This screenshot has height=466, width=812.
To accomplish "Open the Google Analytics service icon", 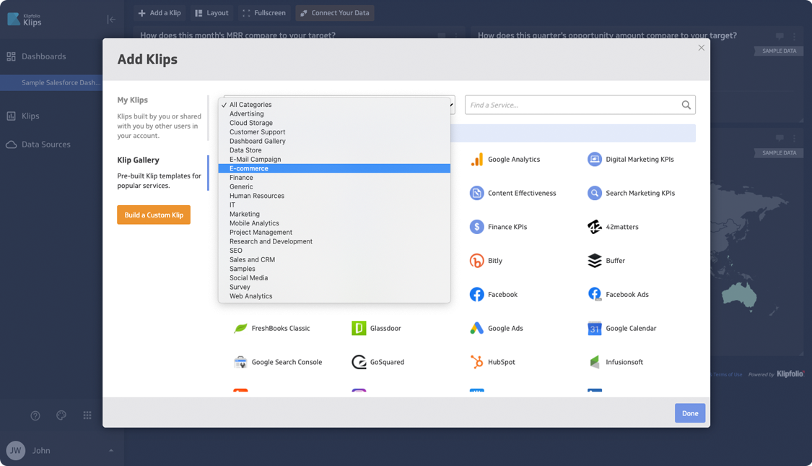I will pyautogui.click(x=476, y=159).
